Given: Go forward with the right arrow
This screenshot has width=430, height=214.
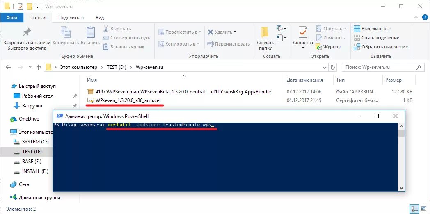Looking at the screenshot, I should click(21, 67).
